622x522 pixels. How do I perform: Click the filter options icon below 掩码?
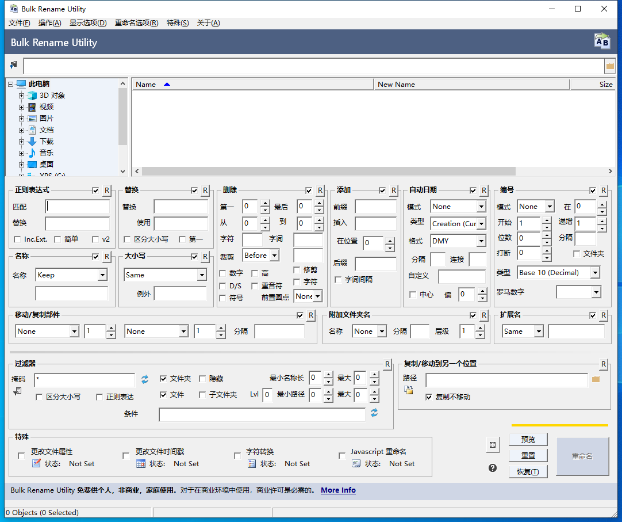[x=17, y=392]
